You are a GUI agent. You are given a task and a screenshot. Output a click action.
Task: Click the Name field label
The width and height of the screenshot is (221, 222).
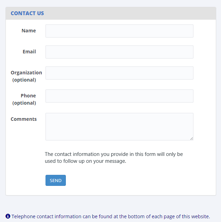[29, 31]
